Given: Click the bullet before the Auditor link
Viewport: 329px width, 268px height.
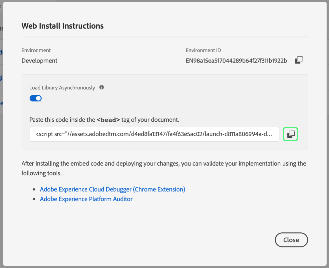Looking at the screenshot, I should (34, 200).
